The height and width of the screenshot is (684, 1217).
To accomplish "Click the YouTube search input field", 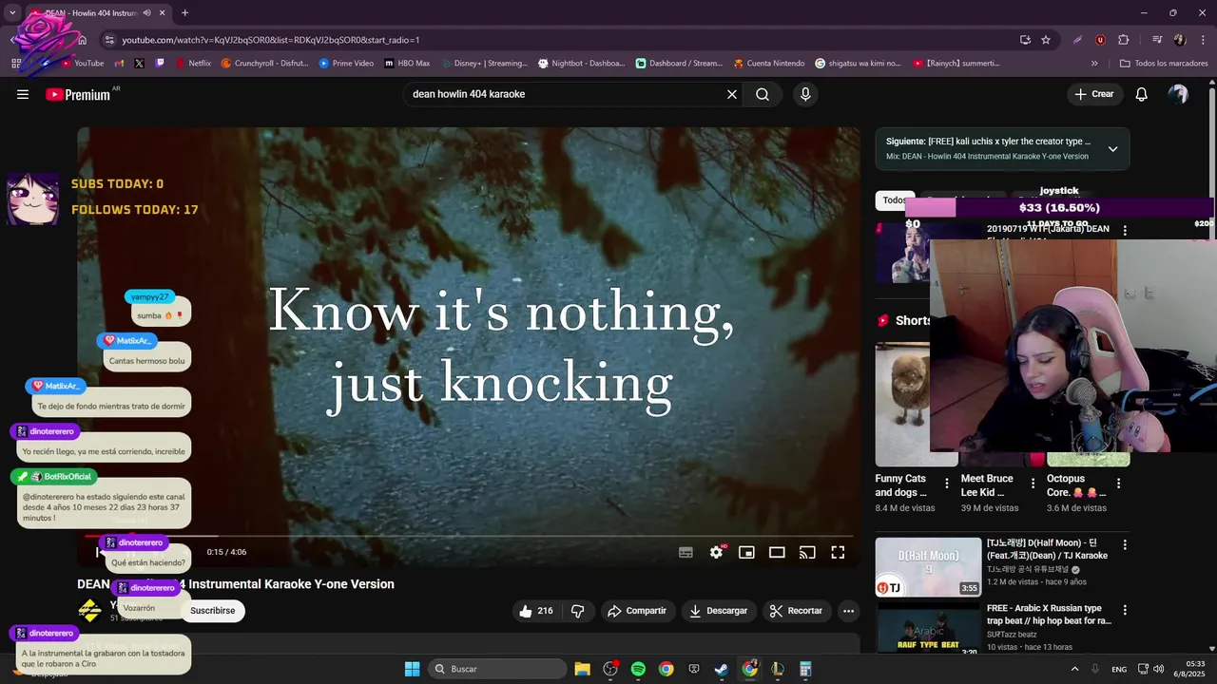I will coord(566,94).
